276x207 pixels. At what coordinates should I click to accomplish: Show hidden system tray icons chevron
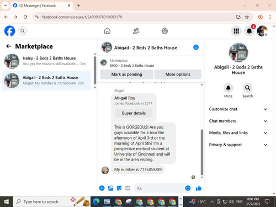tap(212, 201)
